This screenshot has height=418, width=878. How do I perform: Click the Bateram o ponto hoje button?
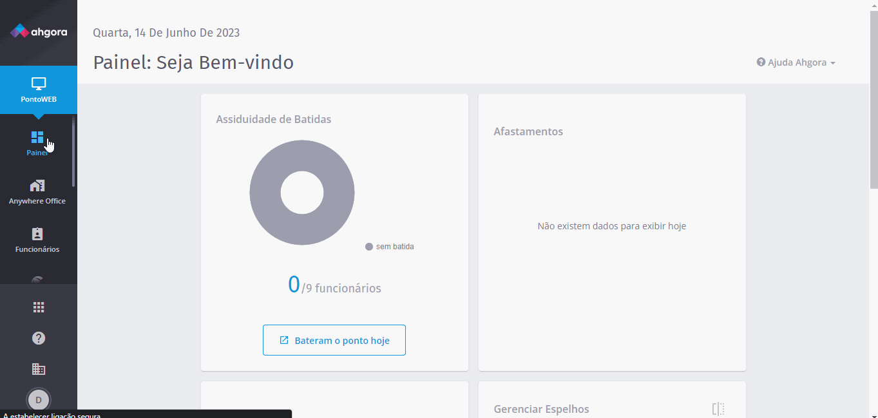(x=334, y=339)
